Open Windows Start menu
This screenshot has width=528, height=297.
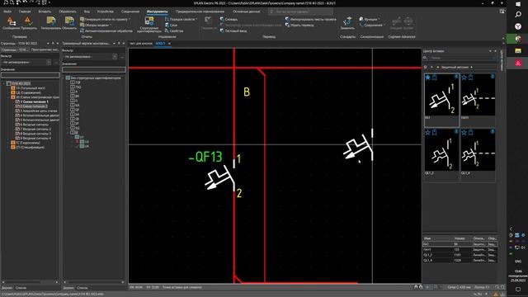[518, 3]
